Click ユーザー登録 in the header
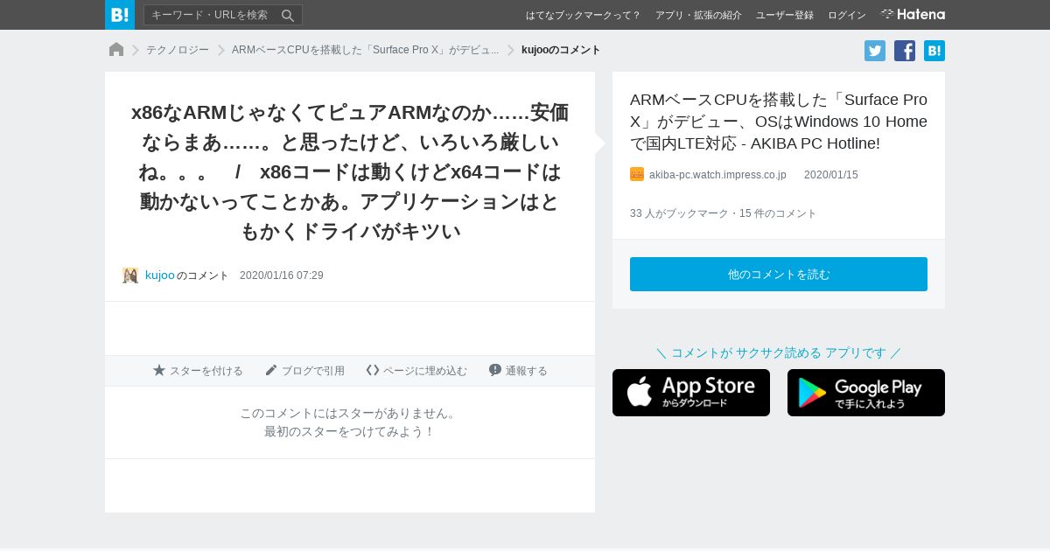This screenshot has width=1050, height=551. [785, 15]
